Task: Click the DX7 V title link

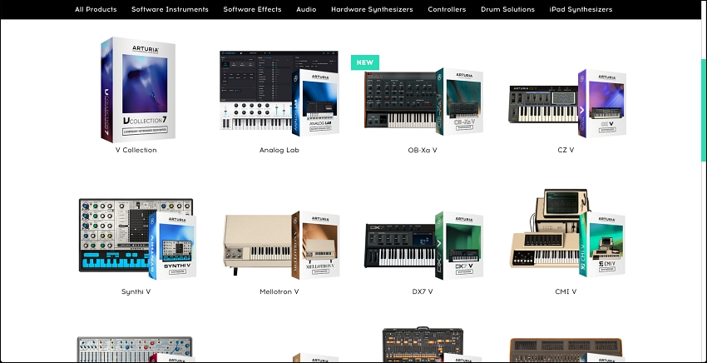Action: point(423,291)
